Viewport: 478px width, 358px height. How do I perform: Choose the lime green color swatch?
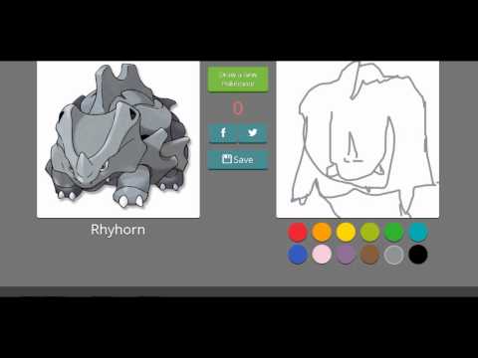[x=369, y=232]
